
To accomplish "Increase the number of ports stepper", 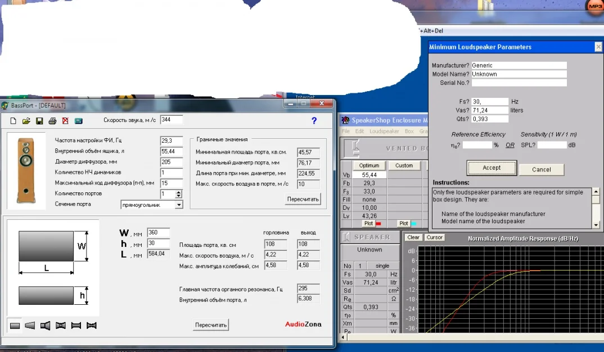I will point(179,192).
